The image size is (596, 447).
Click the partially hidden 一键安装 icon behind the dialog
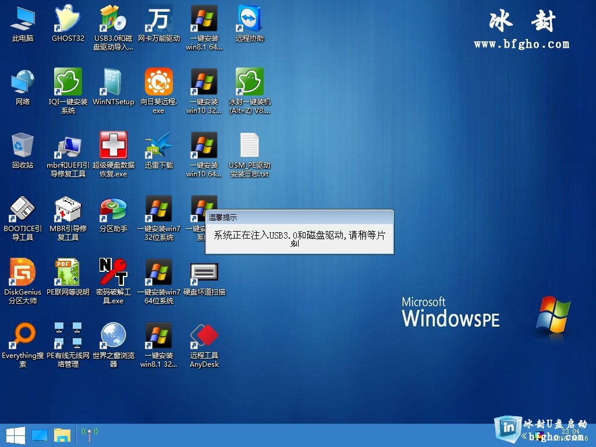pos(197,218)
